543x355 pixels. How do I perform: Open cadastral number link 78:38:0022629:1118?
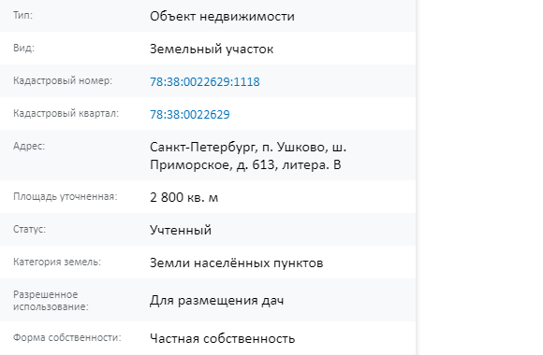tap(205, 82)
